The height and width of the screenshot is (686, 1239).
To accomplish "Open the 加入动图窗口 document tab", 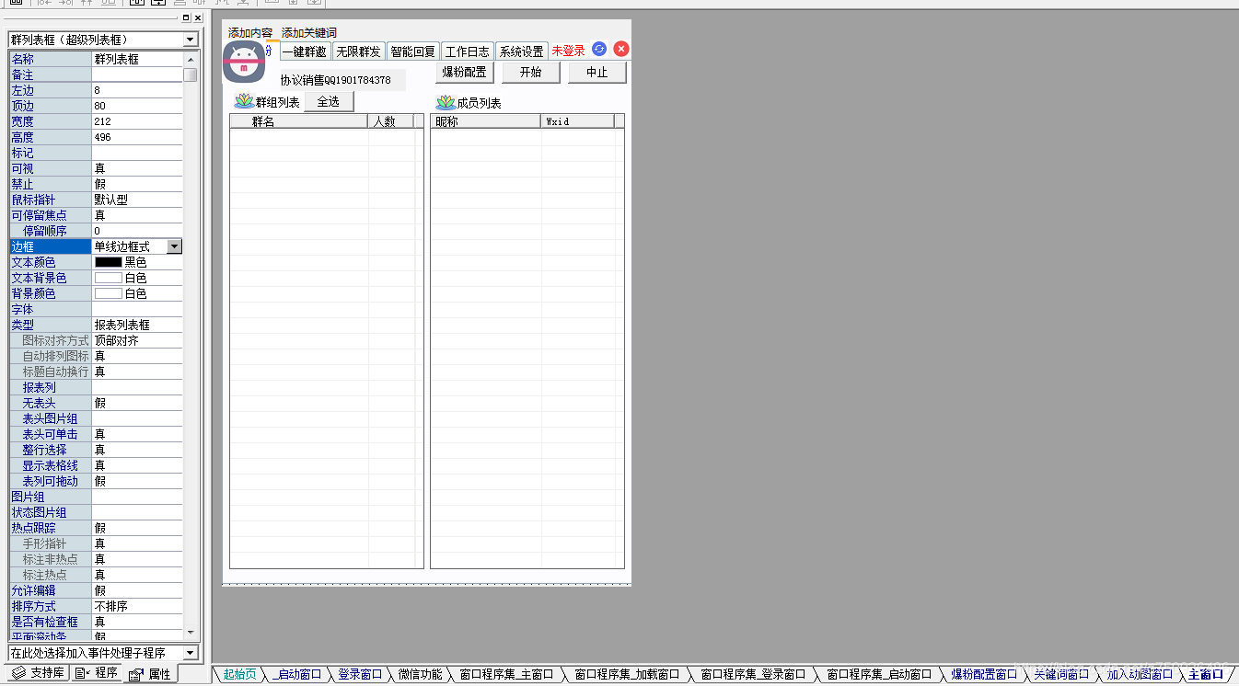I will click(1140, 675).
